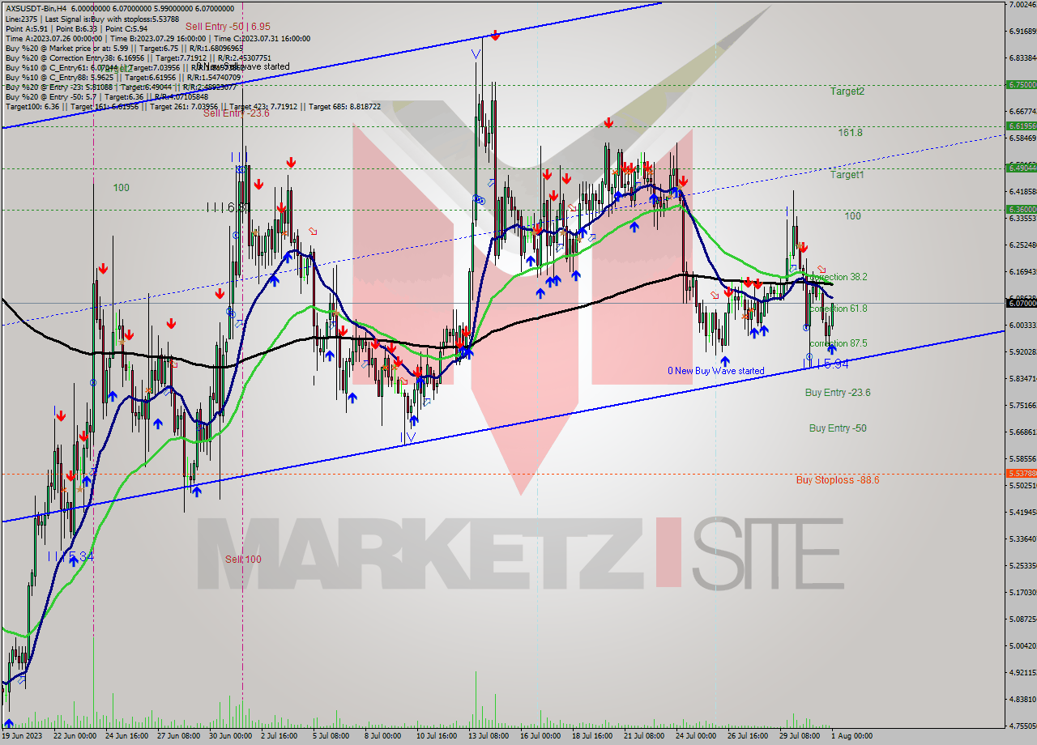Click the Buy Stoploss -88.6 label
Screen dimensions: 1037x745
click(x=838, y=480)
